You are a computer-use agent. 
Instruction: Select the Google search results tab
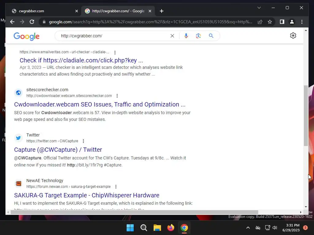tap(118, 11)
